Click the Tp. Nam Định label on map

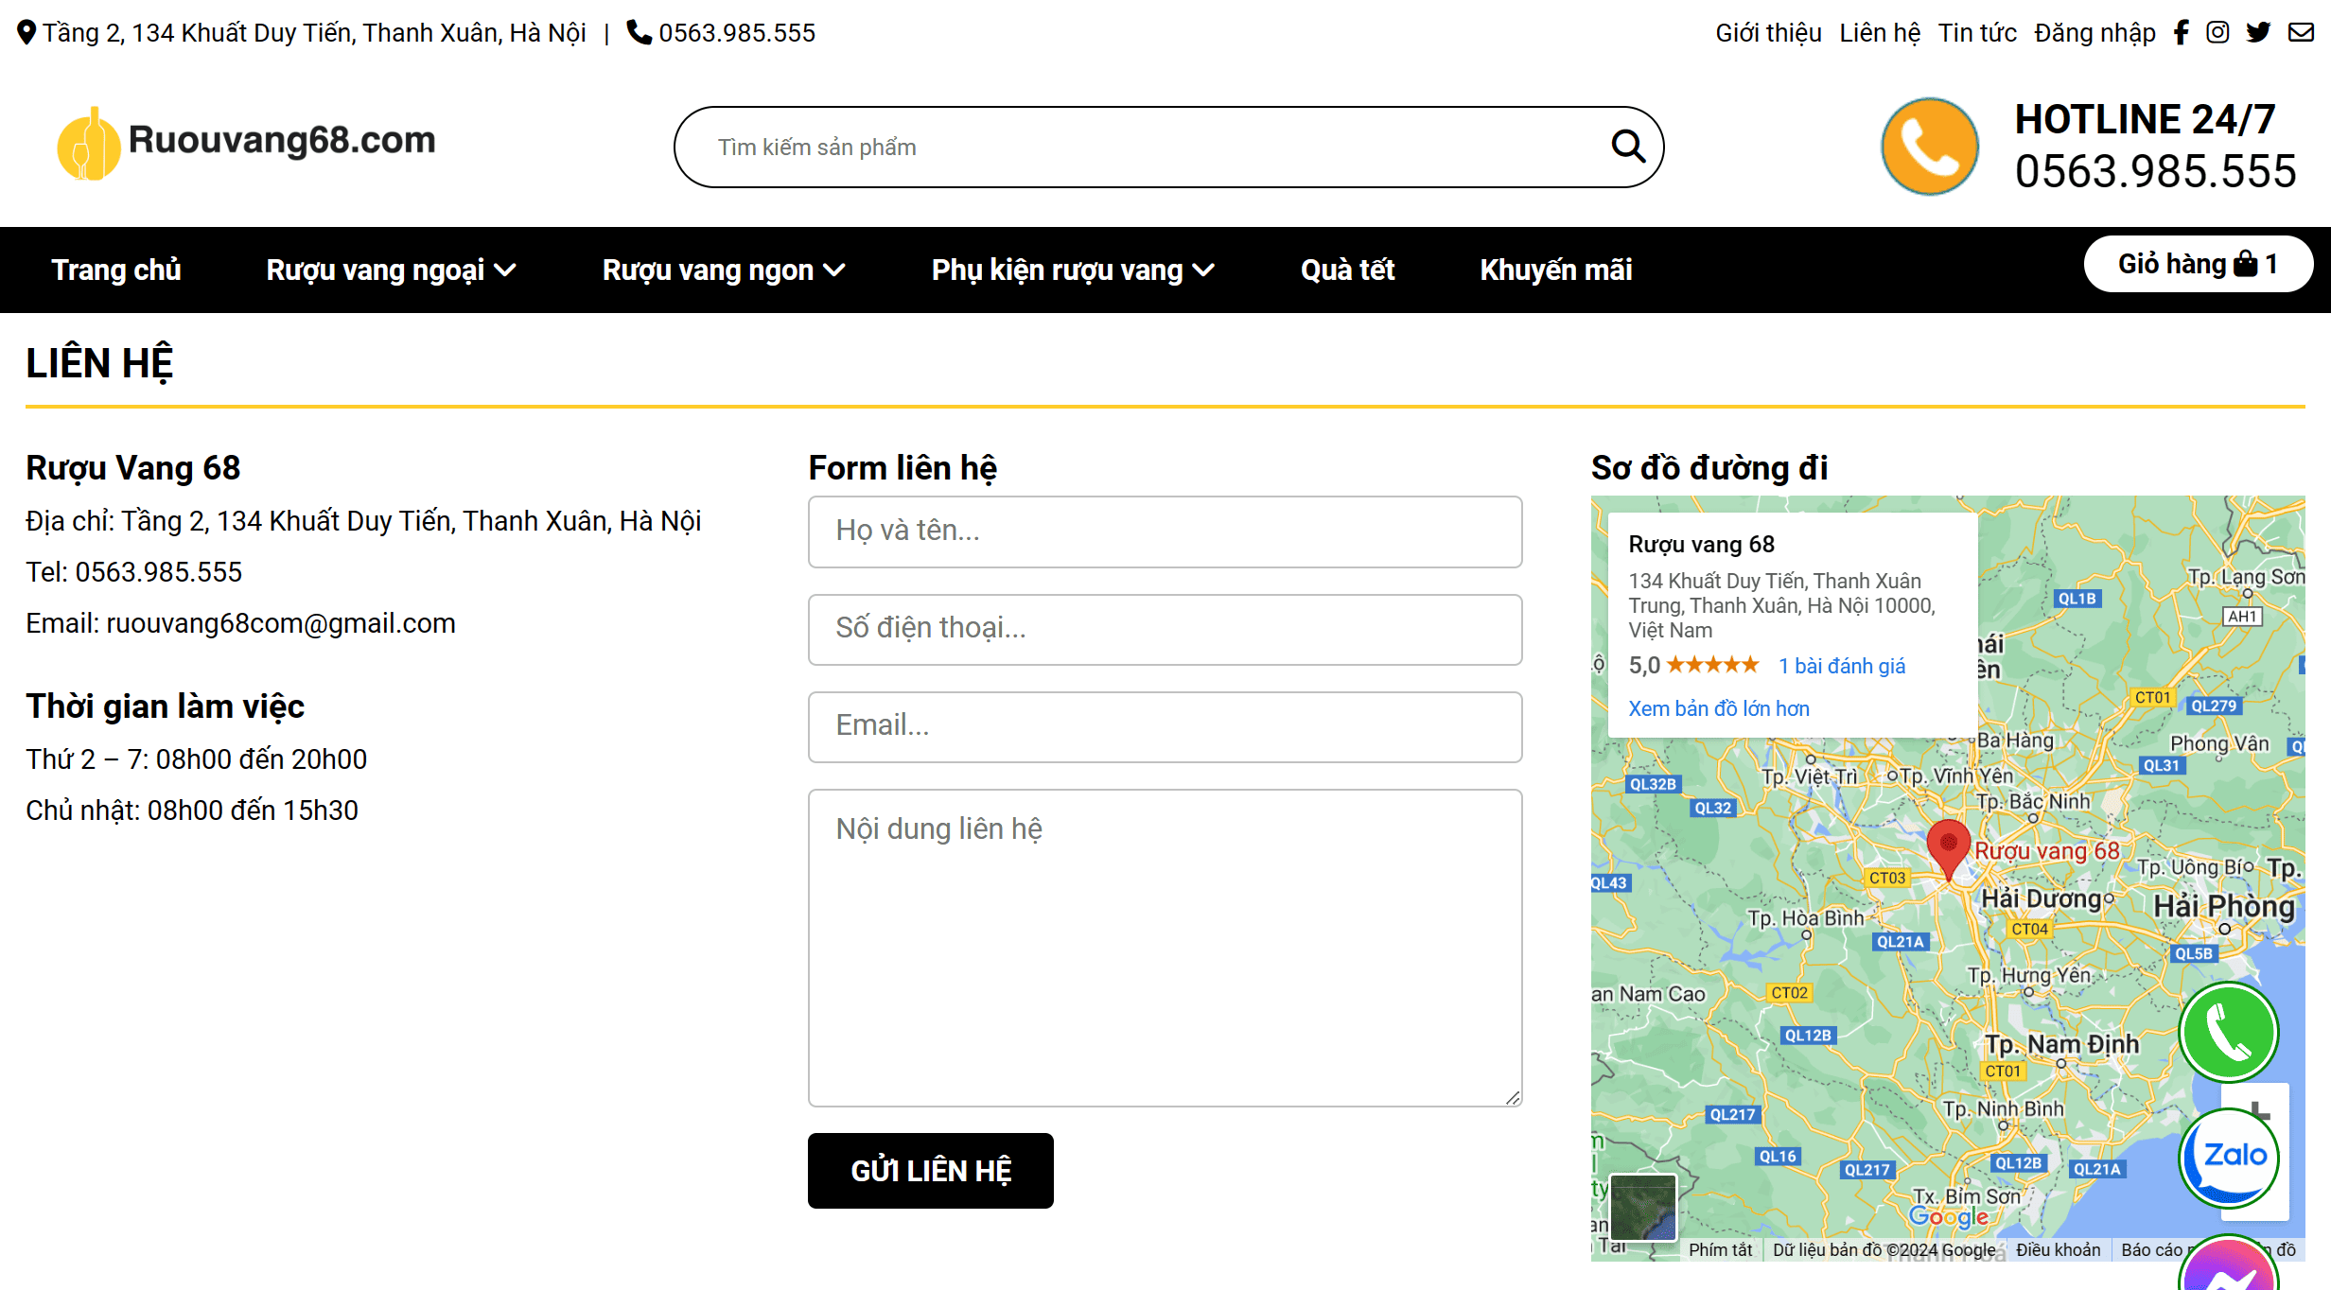click(x=2061, y=1044)
